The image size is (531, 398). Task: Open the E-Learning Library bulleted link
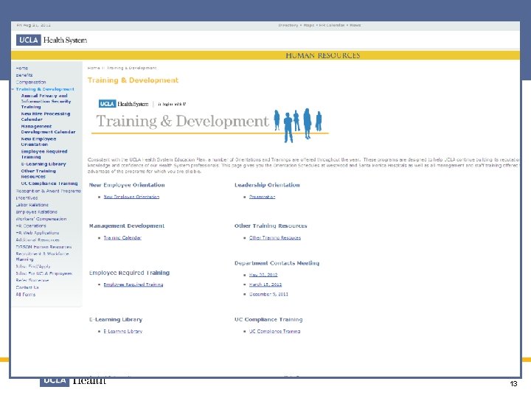(123, 332)
